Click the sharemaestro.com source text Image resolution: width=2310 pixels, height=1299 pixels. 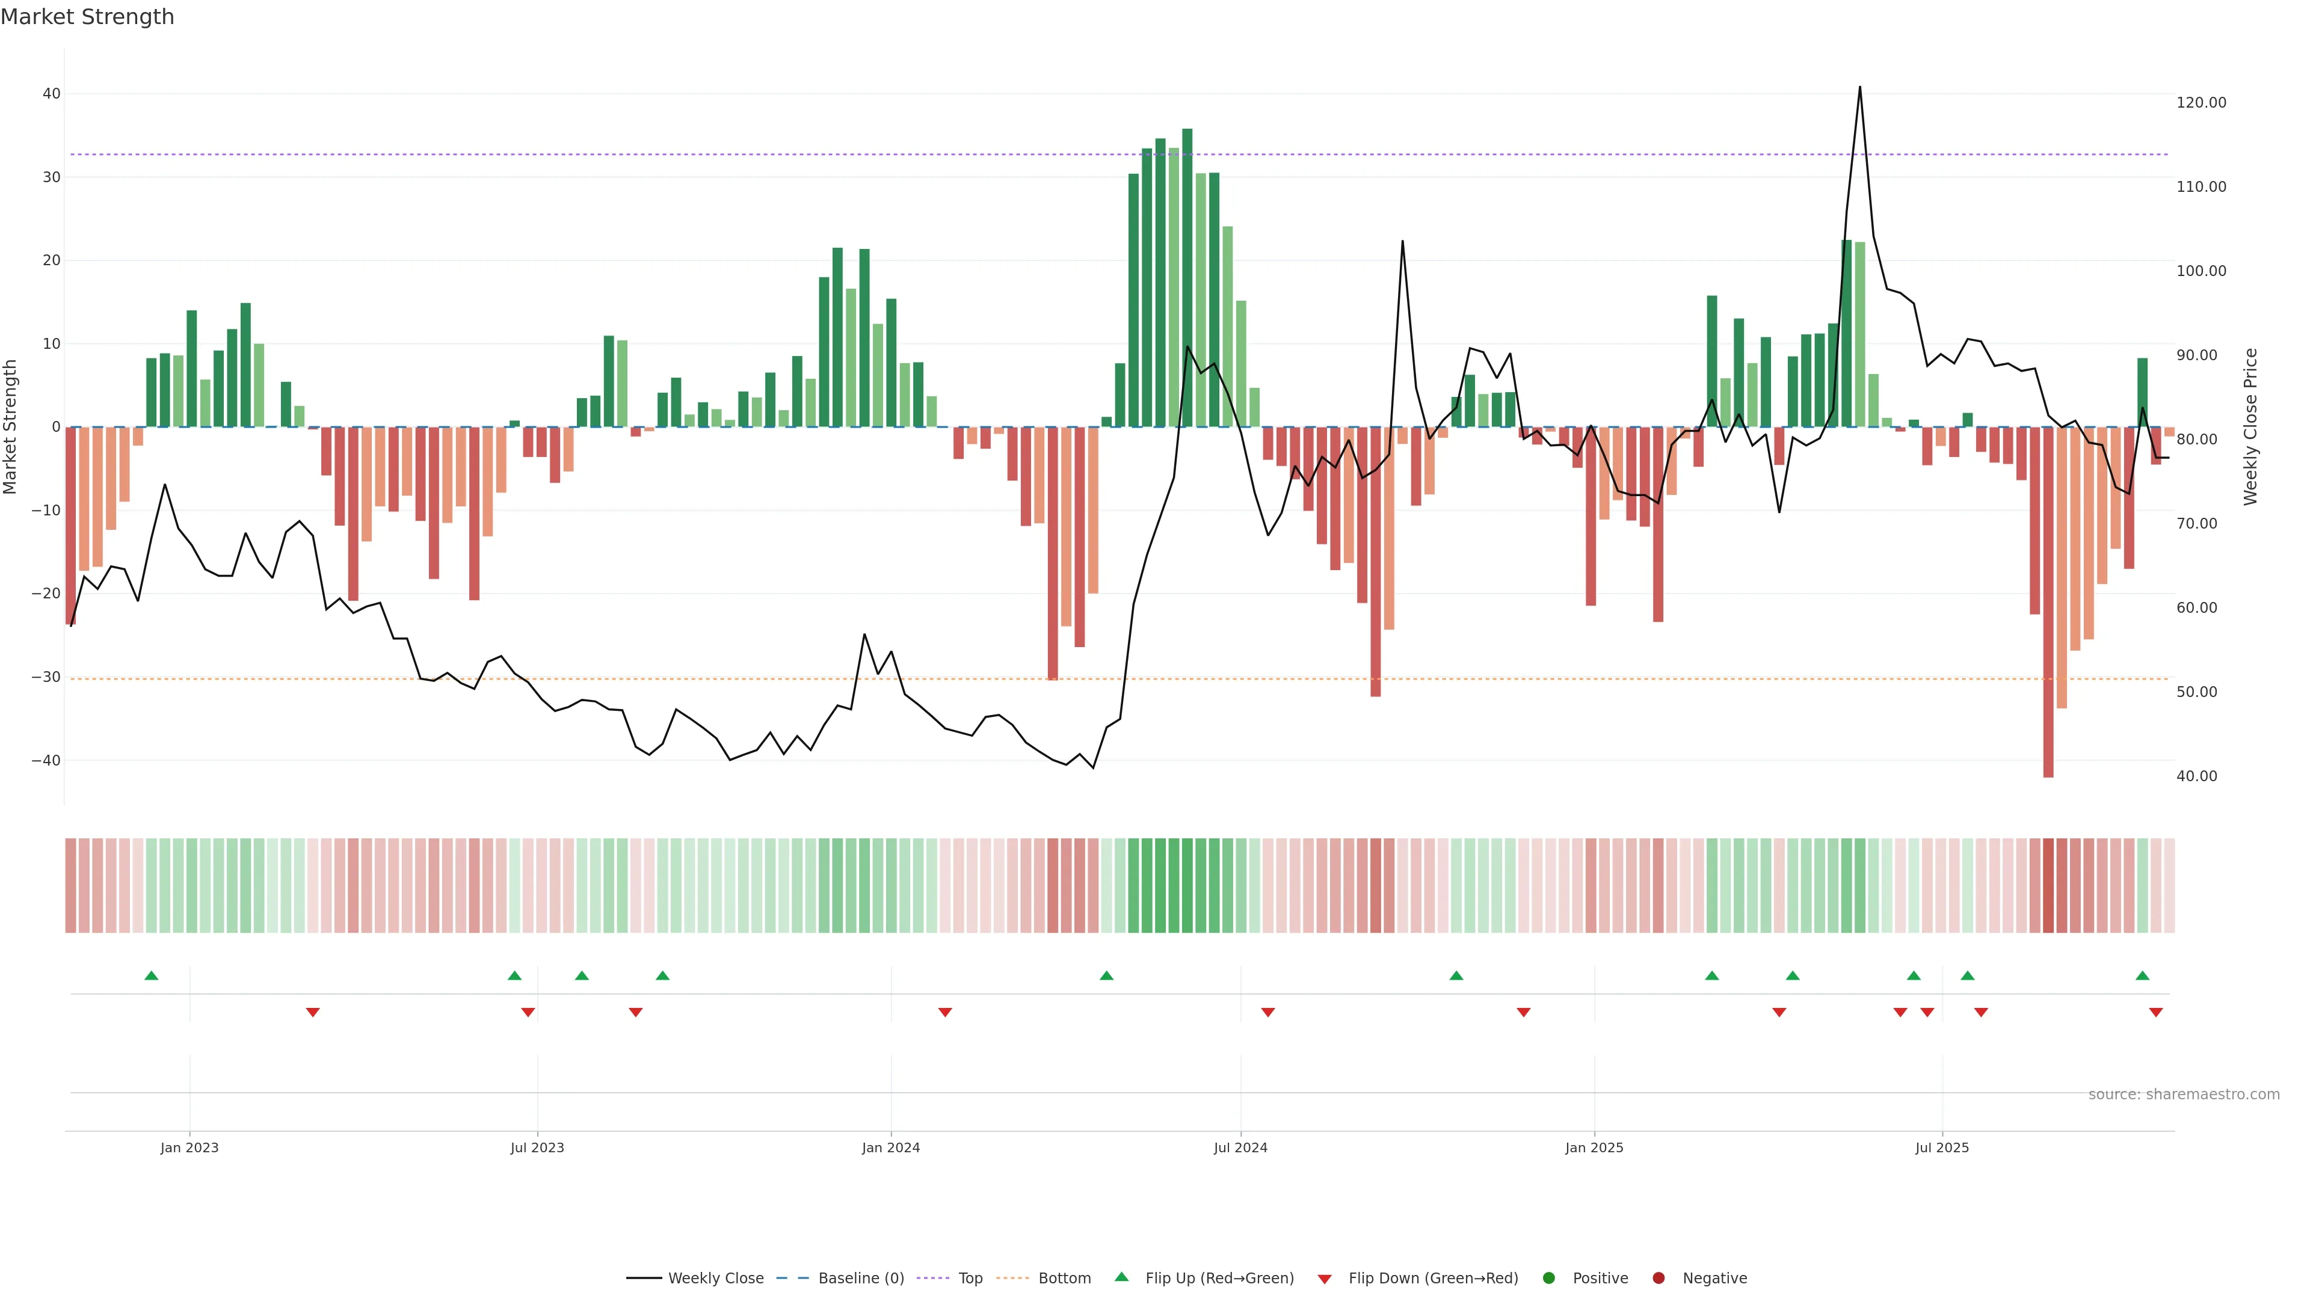coord(2184,1095)
